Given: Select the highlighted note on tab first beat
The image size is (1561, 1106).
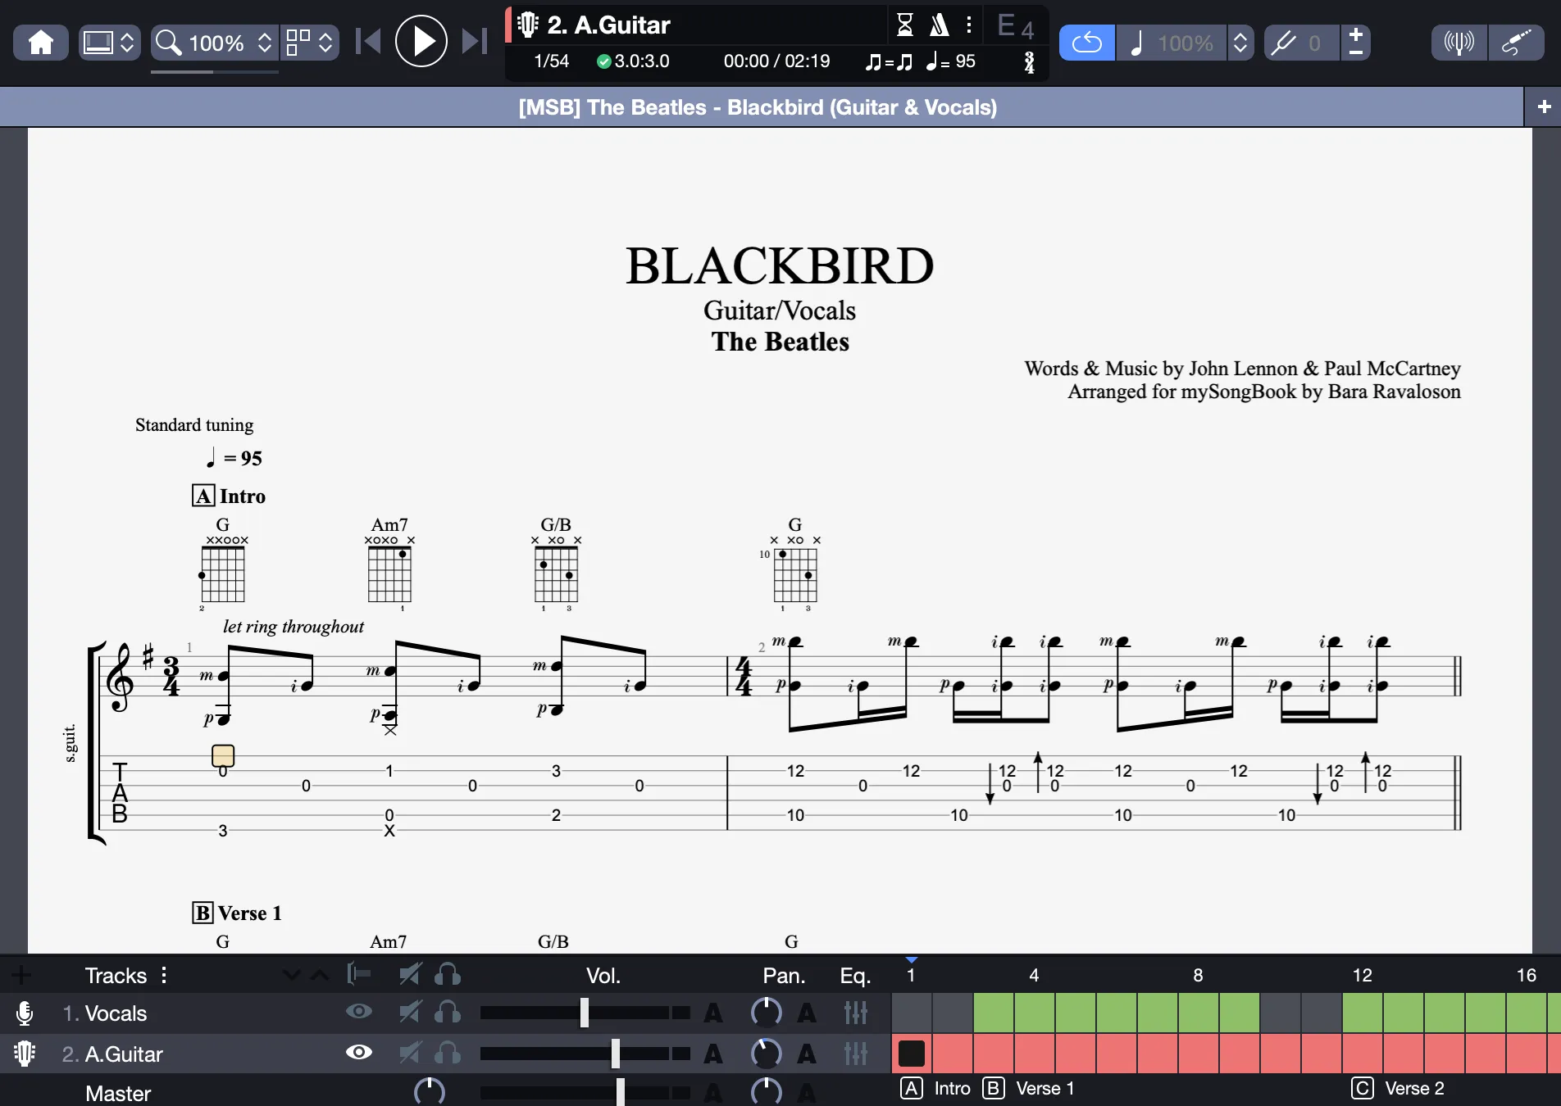Looking at the screenshot, I should coord(223,755).
